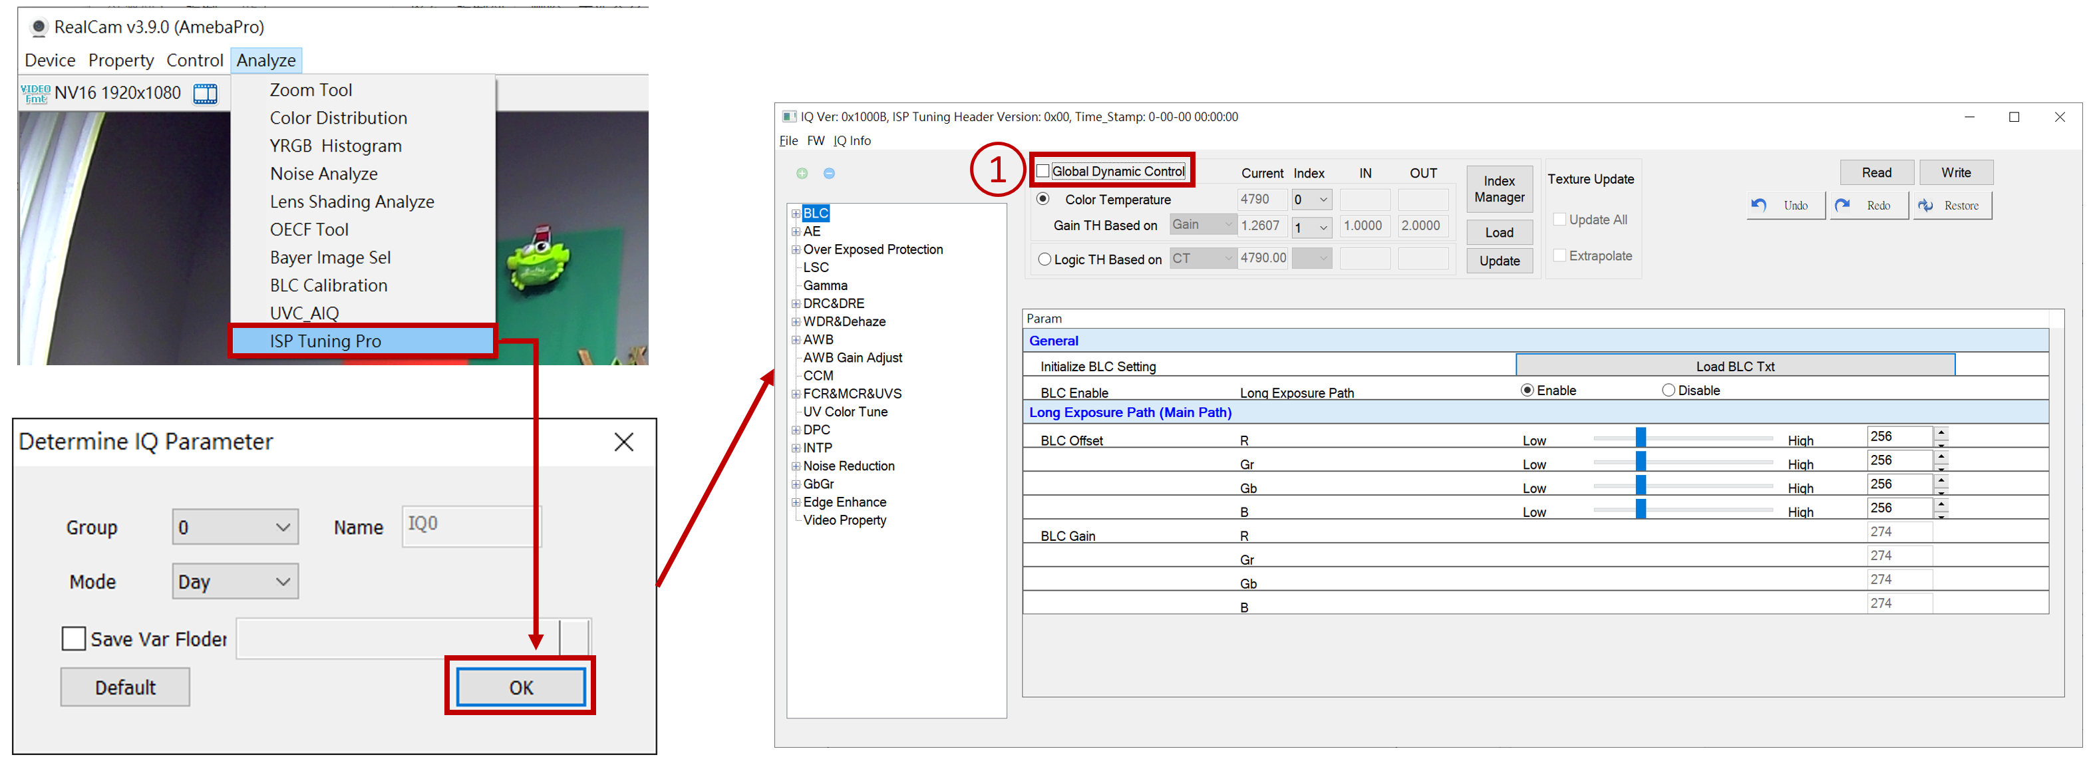Image resolution: width=2089 pixels, height=759 pixels.
Task: Click the Index Manager button
Action: click(x=1499, y=189)
